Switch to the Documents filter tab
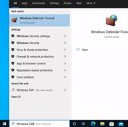 [39, 3]
